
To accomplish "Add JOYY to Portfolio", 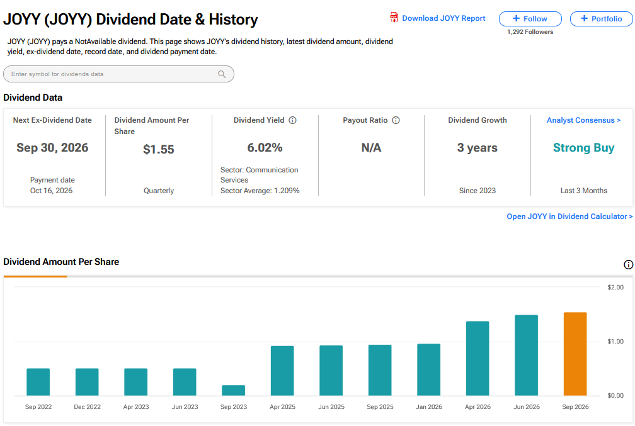I will [x=601, y=19].
